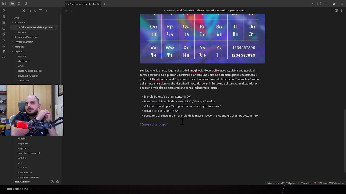Create a new note
Viewport: 346px width, 194px height.
[23, 11]
